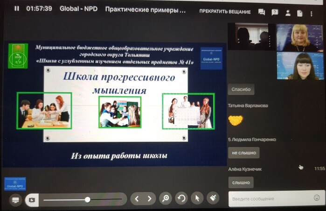Screen dimensions: 326x211
Task: Click the Спасибо chat message
Action: (x=241, y=90)
